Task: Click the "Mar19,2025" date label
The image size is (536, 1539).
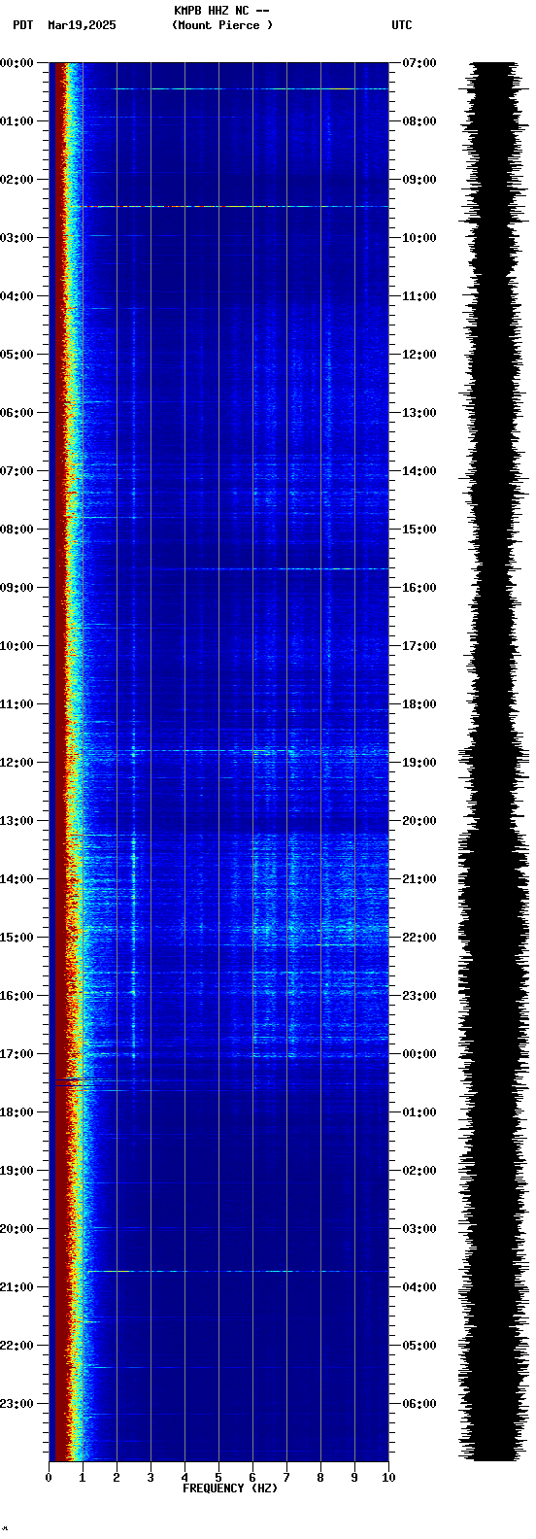Action: [82, 25]
